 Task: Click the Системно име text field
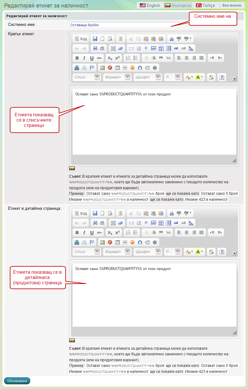[124, 25]
